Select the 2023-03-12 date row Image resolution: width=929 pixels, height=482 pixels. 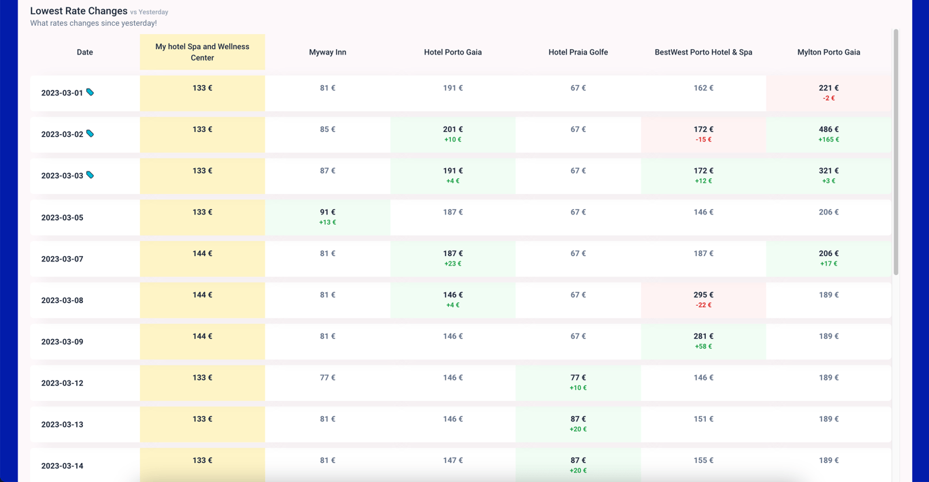(461, 383)
